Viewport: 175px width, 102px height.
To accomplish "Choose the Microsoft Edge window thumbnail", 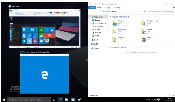I will pyautogui.click(x=44, y=74).
